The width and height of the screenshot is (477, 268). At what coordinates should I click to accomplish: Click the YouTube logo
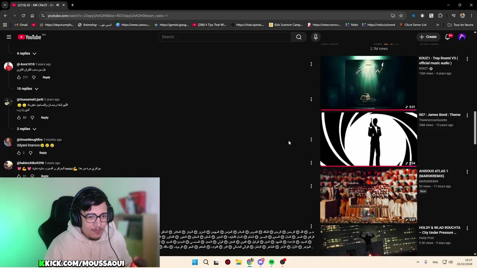[x=29, y=37]
